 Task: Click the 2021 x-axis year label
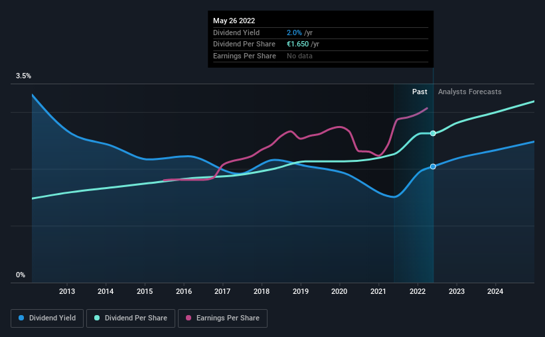pyautogui.click(x=378, y=291)
